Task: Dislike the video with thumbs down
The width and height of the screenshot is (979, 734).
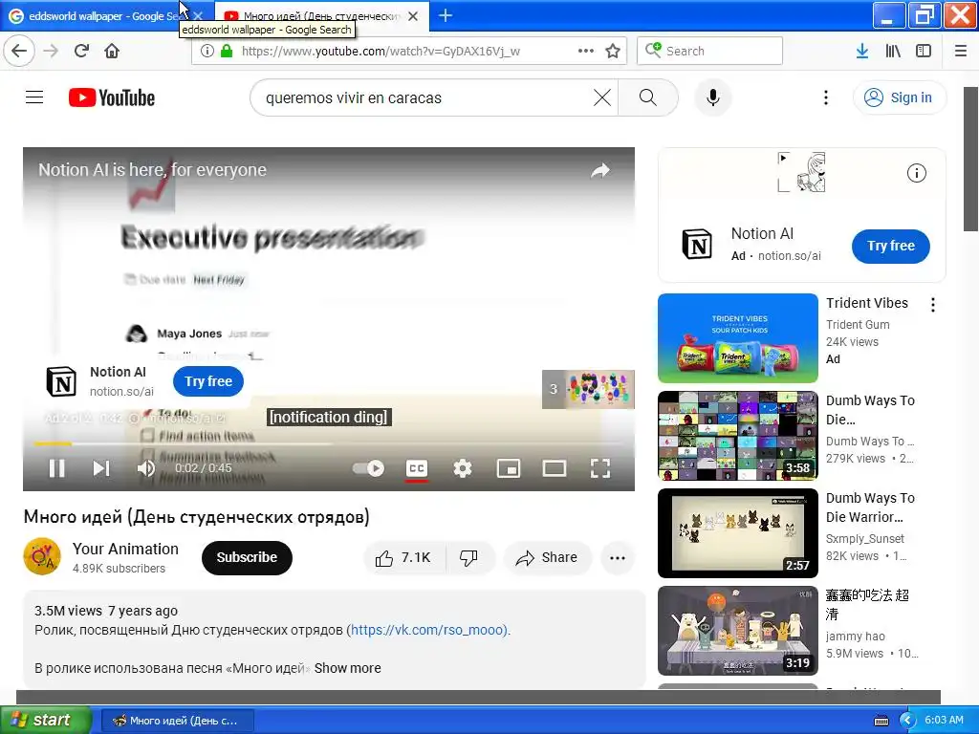Action: pos(468,558)
